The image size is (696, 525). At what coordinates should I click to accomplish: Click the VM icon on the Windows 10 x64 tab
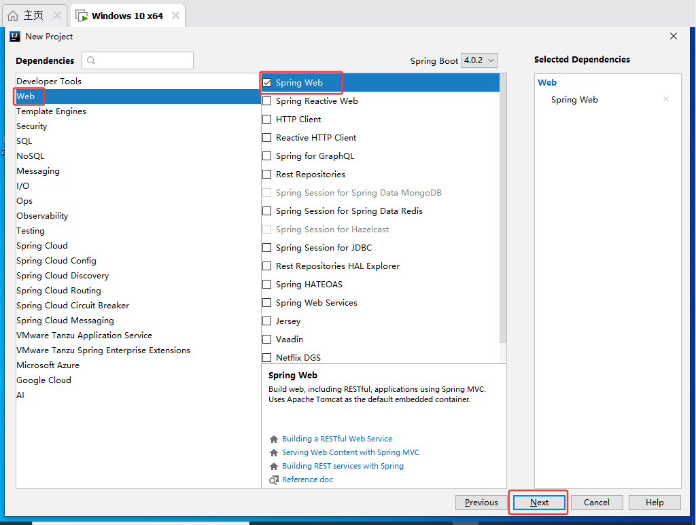tap(82, 16)
